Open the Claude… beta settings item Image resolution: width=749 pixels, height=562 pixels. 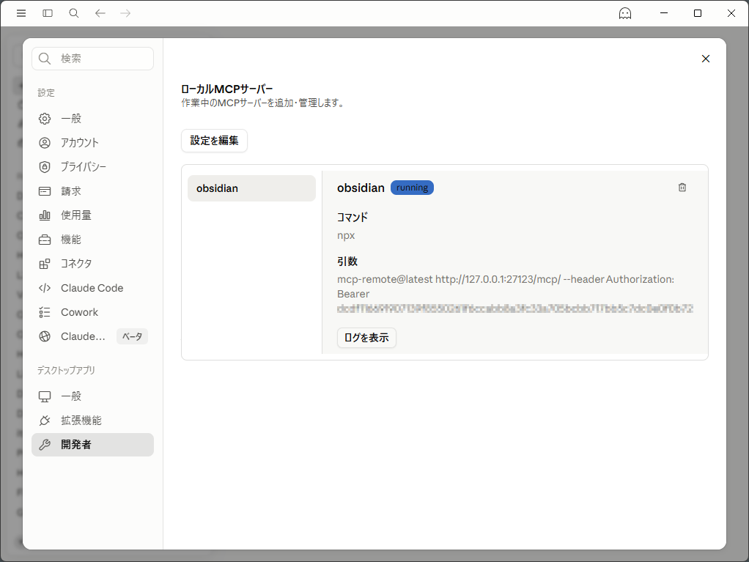92,336
